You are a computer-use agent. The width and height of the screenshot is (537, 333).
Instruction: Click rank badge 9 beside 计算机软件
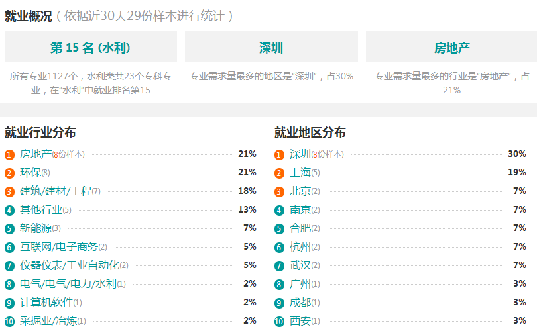[x=9, y=303]
